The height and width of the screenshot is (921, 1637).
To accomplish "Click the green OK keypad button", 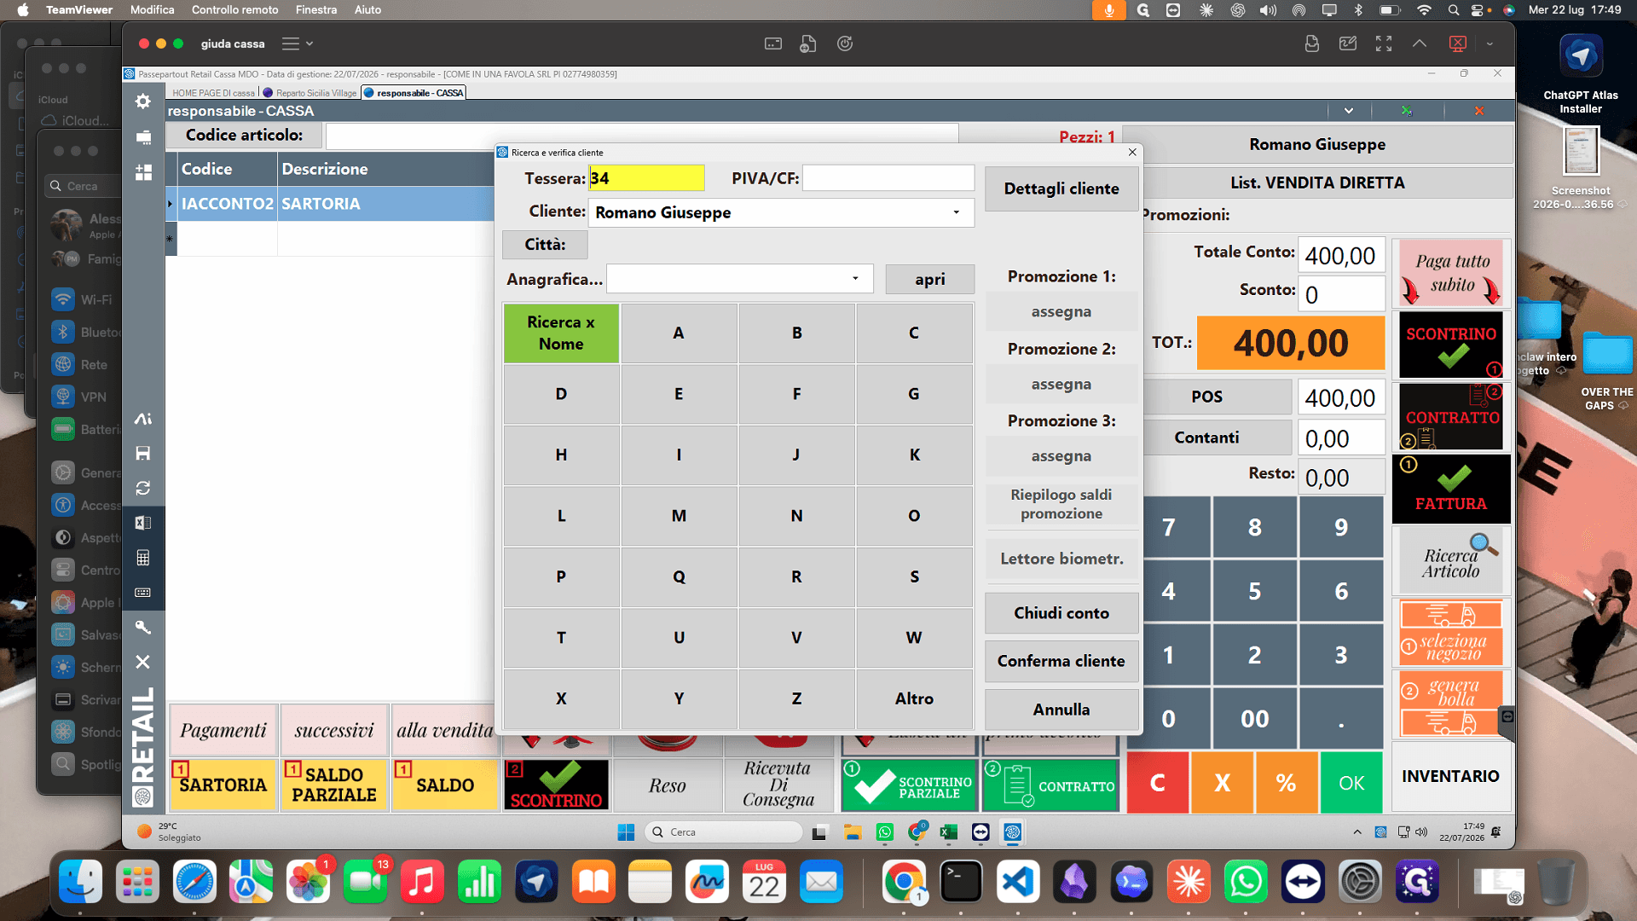I will click(x=1351, y=783).
